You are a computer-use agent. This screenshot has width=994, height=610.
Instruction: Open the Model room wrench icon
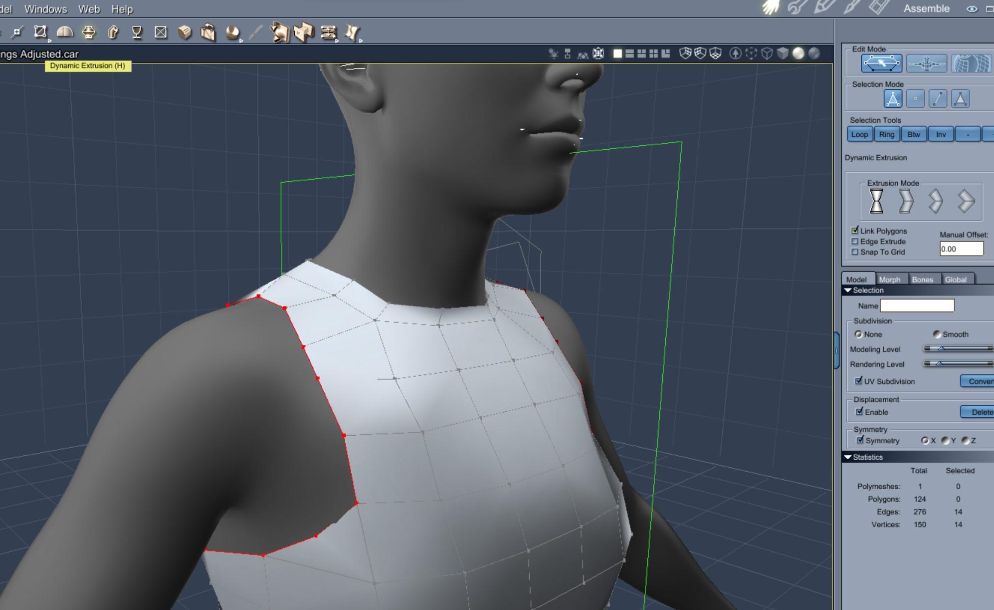tap(796, 7)
